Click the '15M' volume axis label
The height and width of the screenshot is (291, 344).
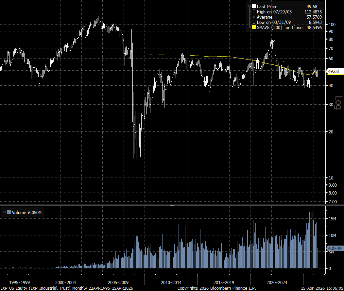point(332,219)
